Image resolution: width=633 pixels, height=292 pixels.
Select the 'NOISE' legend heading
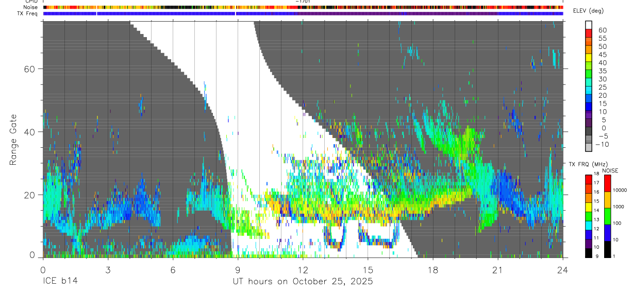(x=610, y=170)
